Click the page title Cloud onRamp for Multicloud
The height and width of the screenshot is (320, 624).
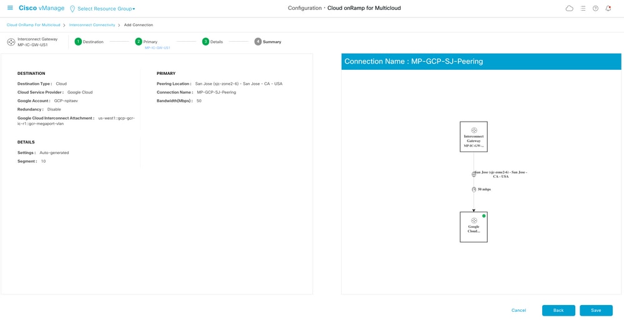pyautogui.click(x=364, y=8)
